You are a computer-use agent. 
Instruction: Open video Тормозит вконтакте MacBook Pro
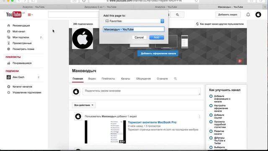tap(152, 122)
